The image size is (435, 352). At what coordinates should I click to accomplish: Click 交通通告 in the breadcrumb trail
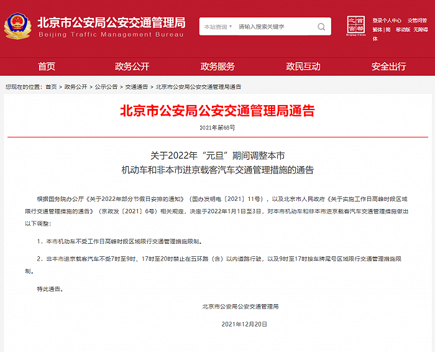(137, 87)
